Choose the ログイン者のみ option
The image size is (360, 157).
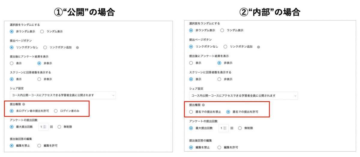coord(56,111)
